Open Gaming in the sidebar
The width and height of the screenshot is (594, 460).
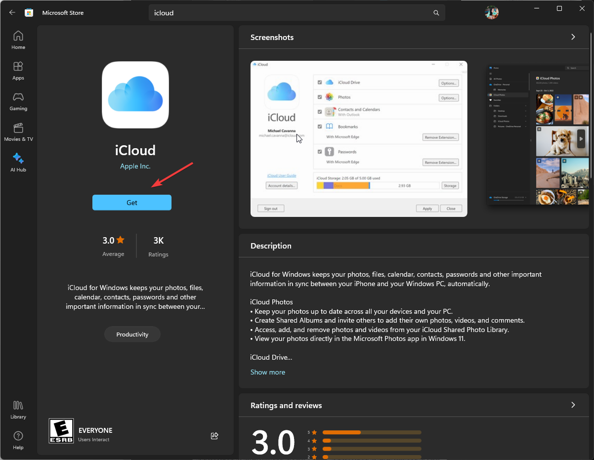point(18,102)
